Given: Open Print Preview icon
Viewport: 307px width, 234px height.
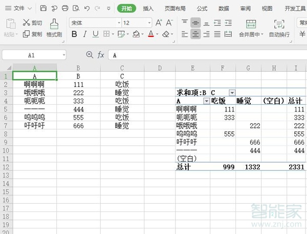Looking at the screenshot, I should coord(76,8).
